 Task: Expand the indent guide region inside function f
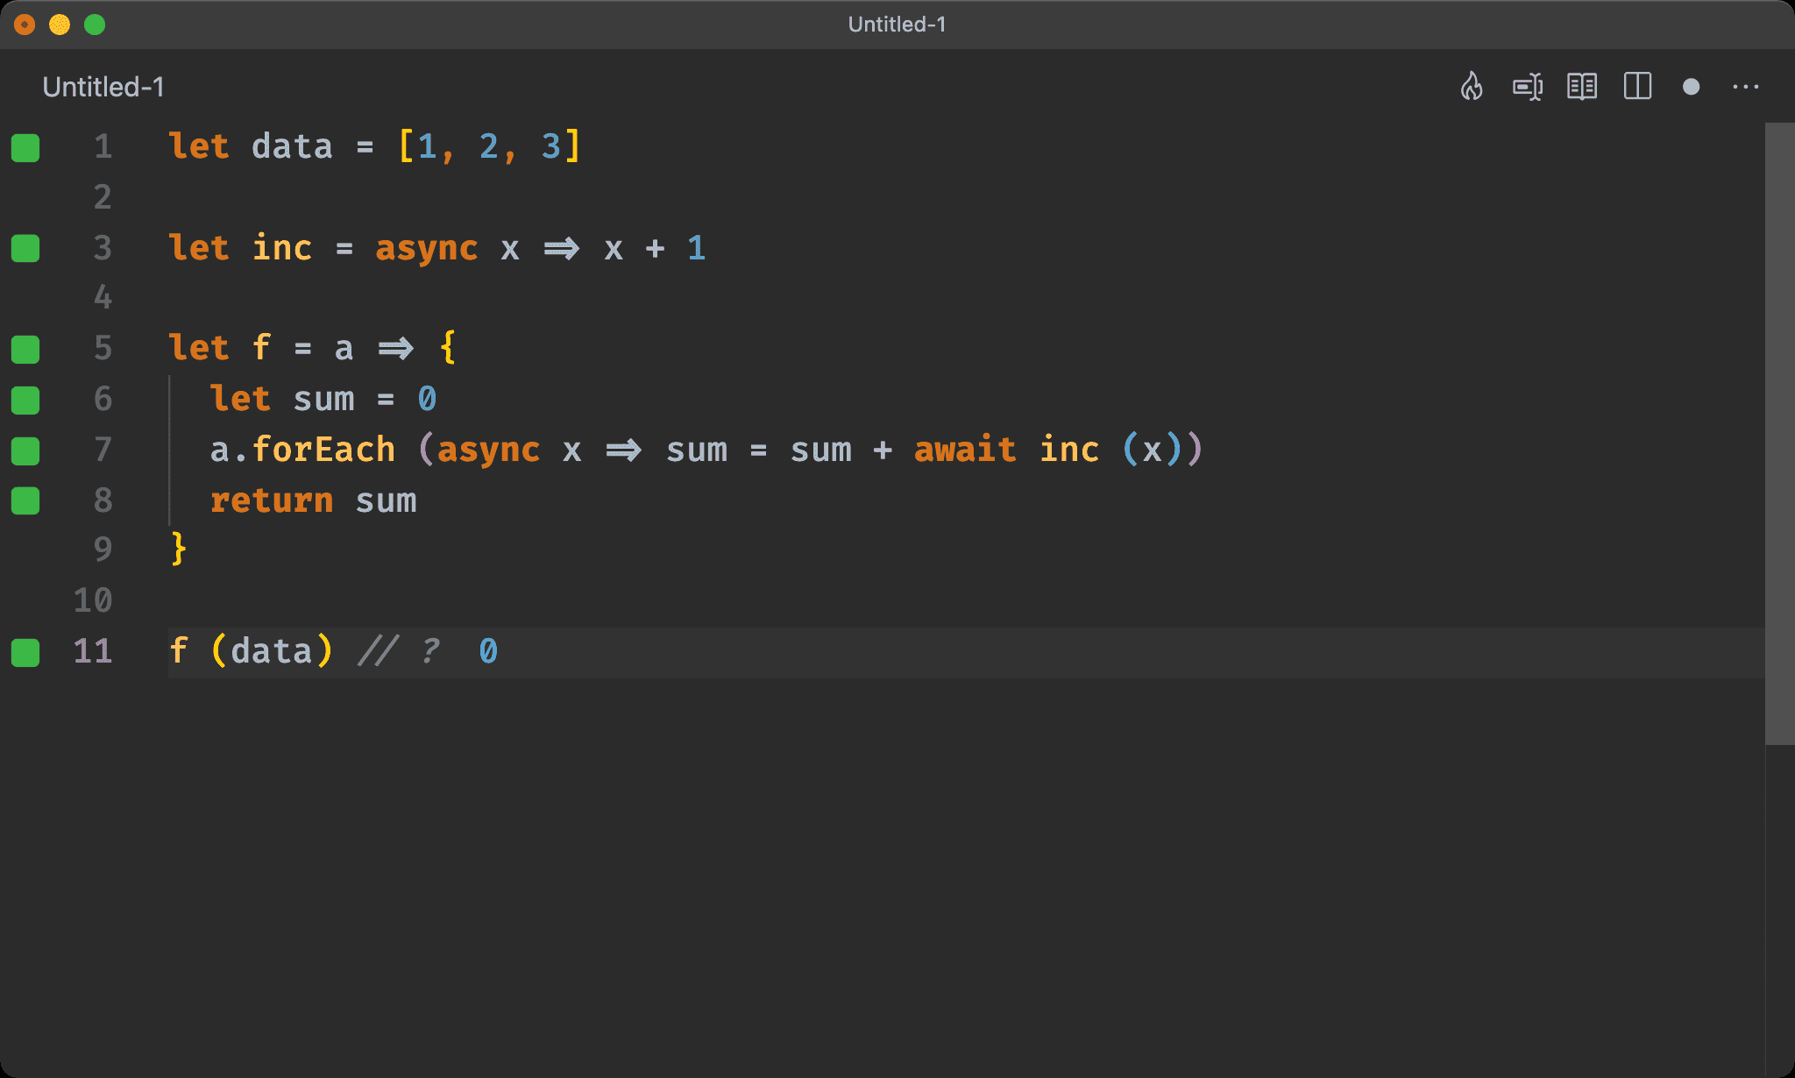[x=170, y=450]
